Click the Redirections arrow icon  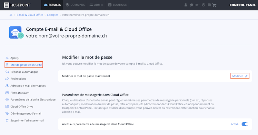point(7,78)
